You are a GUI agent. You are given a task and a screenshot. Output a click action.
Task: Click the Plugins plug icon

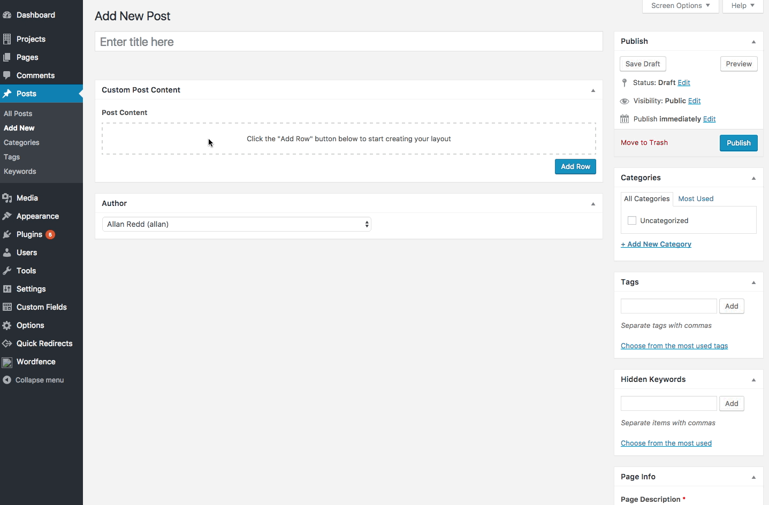tap(7, 234)
